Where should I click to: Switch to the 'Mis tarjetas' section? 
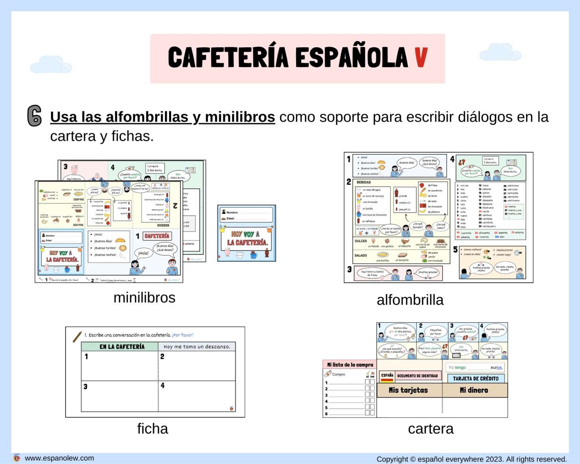pos(409,390)
